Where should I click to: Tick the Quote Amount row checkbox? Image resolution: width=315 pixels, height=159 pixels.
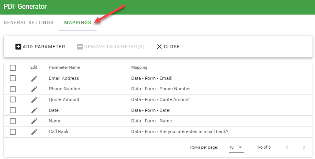[x=13, y=99]
